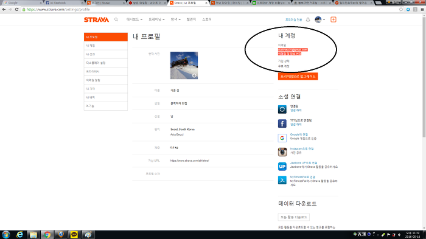Image resolution: width=426 pixels, height=239 pixels.
Task: Open the profile avatar dropdown in header
Action: [320, 19]
